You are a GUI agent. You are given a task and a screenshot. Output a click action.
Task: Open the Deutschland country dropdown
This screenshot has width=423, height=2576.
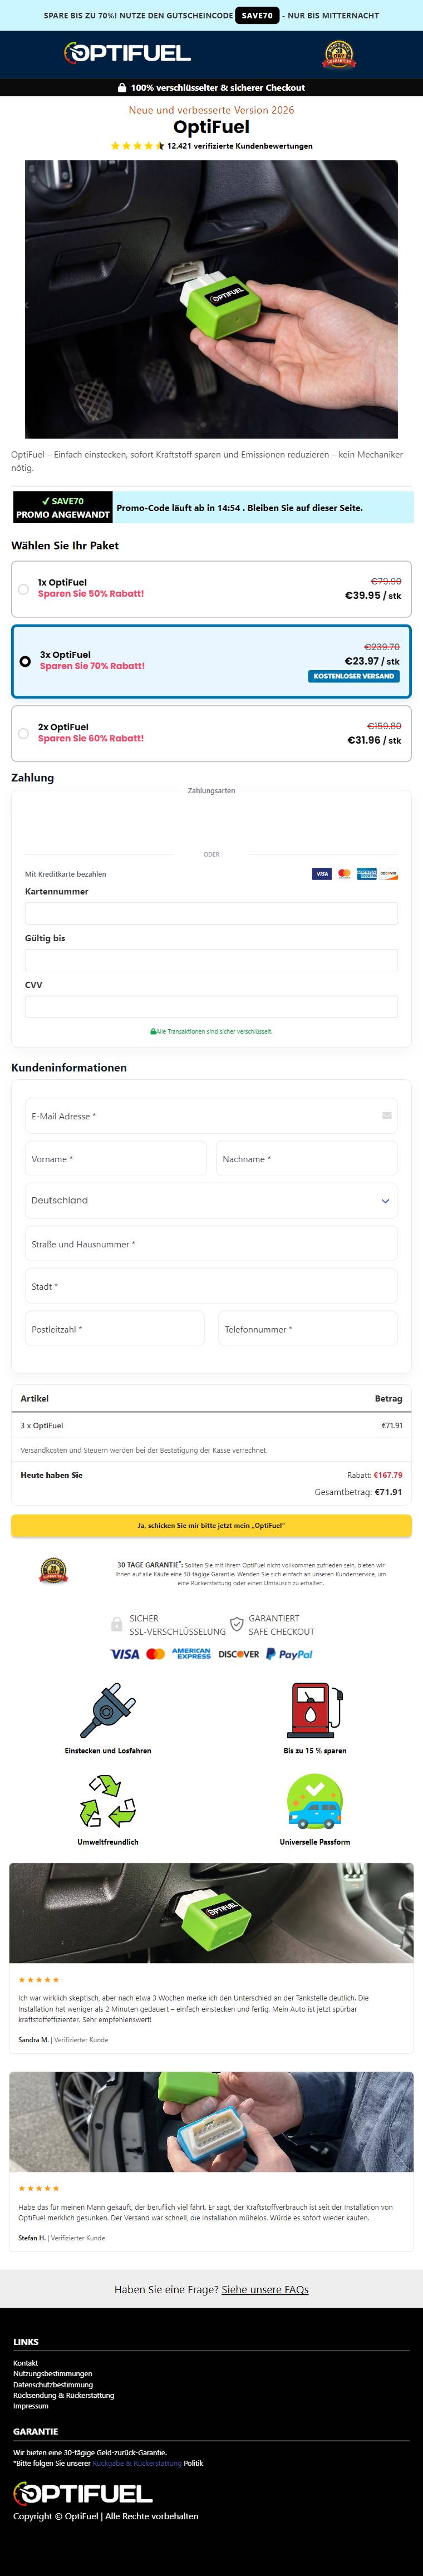[211, 1201]
